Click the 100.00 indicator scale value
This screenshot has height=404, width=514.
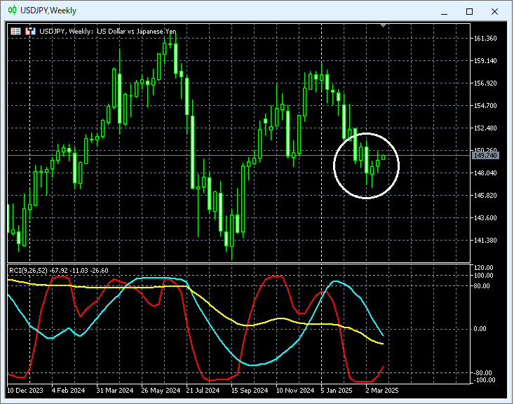(484, 276)
